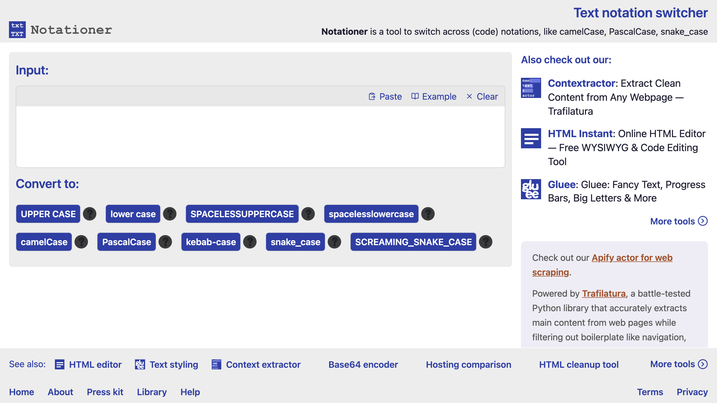This screenshot has width=717, height=403.
Task: Click the HTML Instant lines icon
Action: coord(531,138)
